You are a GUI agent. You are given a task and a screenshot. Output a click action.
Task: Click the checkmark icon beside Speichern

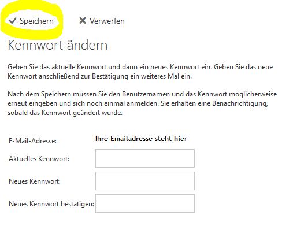[13, 21]
